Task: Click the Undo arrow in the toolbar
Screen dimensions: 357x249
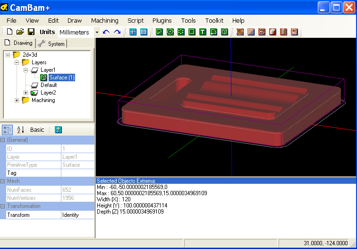Action: (106, 32)
